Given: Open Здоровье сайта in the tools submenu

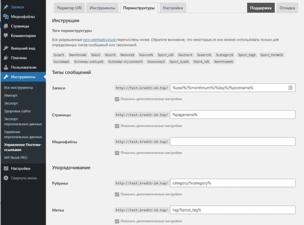Looking at the screenshot, I should pos(17,111).
